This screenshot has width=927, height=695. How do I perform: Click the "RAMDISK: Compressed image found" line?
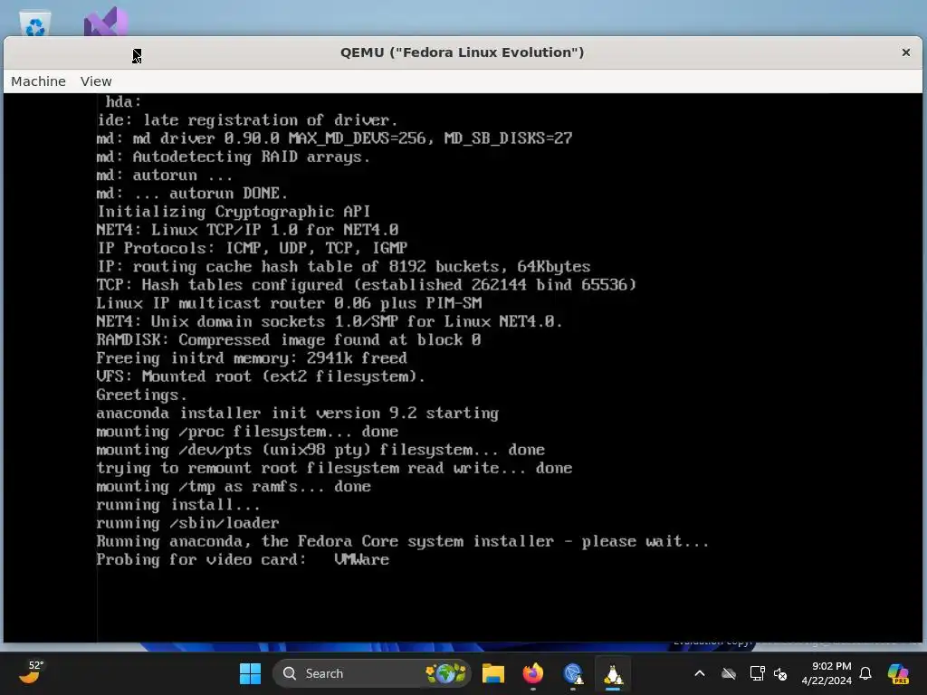point(289,340)
